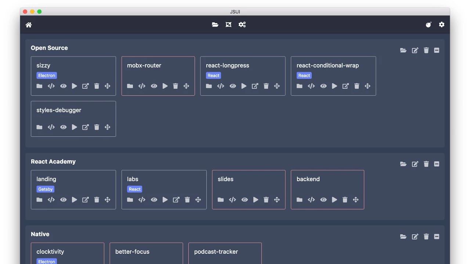Screen dimensions: 470x264
Task: Delete the Open Source group
Action: coord(426,50)
